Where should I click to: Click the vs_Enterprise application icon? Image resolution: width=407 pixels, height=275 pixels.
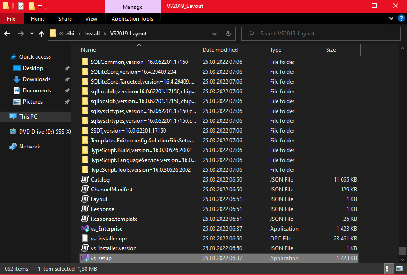85,229
